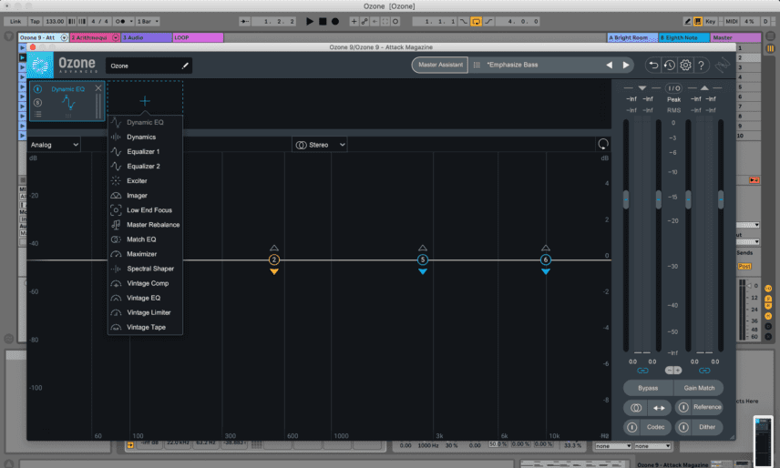
Task: Select EQ node 5
Action: point(422,259)
